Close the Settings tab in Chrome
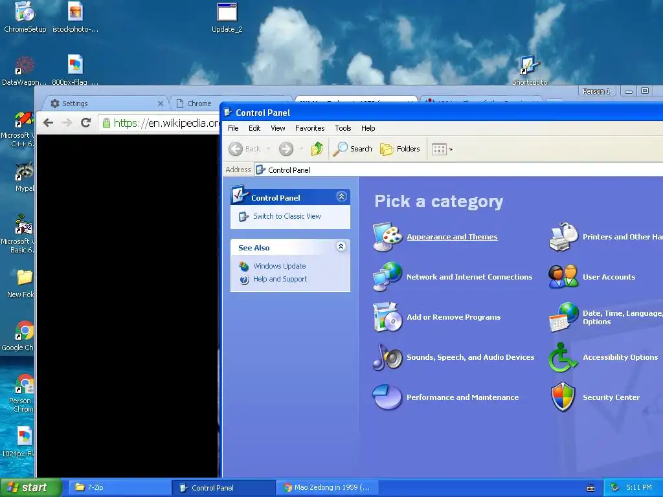Viewport: 663px width, 497px height. pyautogui.click(x=161, y=104)
